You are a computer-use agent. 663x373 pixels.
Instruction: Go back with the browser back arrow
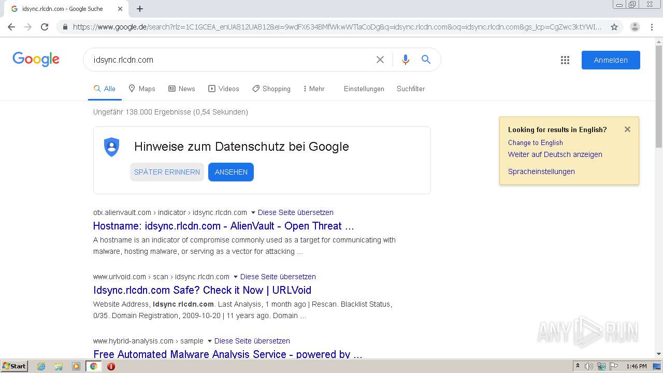11,27
